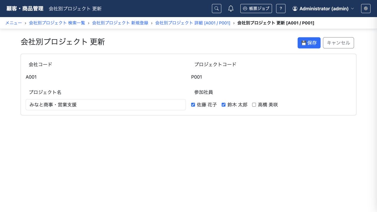Click the 顧客・商品管理 app title
Image resolution: width=377 pixels, height=212 pixels.
pyautogui.click(x=25, y=9)
